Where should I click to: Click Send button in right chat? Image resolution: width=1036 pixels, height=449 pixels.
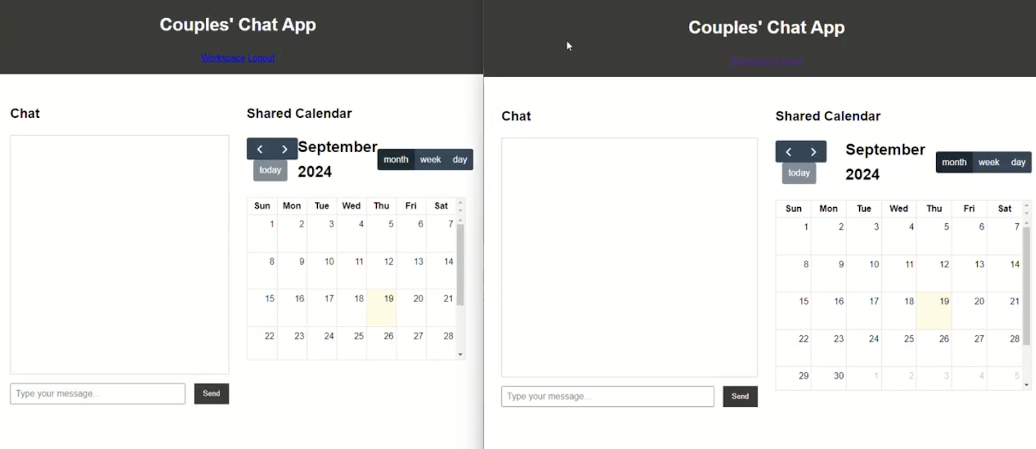(740, 397)
